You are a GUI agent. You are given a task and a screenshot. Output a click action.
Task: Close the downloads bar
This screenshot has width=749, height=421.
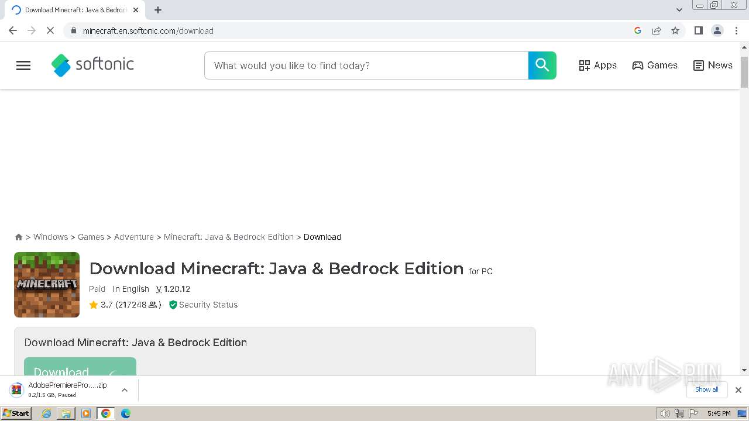pos(738,390)
